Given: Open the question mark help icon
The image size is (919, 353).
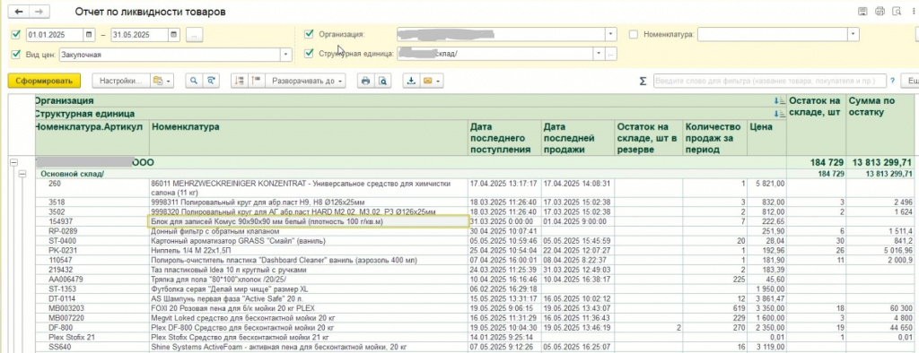Looking at the screenshot, I should (893, 82).
